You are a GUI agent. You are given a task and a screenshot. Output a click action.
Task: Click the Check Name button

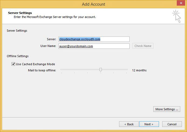[x=143, y=46]
